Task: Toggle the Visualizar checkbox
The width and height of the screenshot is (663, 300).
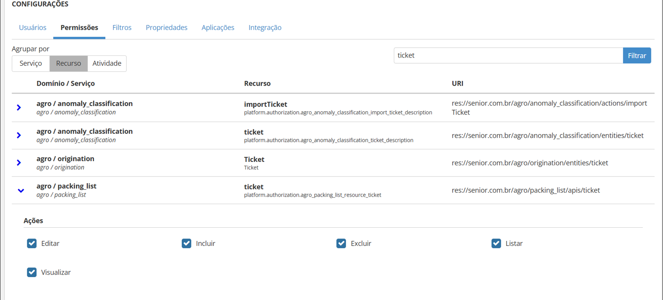Action: 32,272
